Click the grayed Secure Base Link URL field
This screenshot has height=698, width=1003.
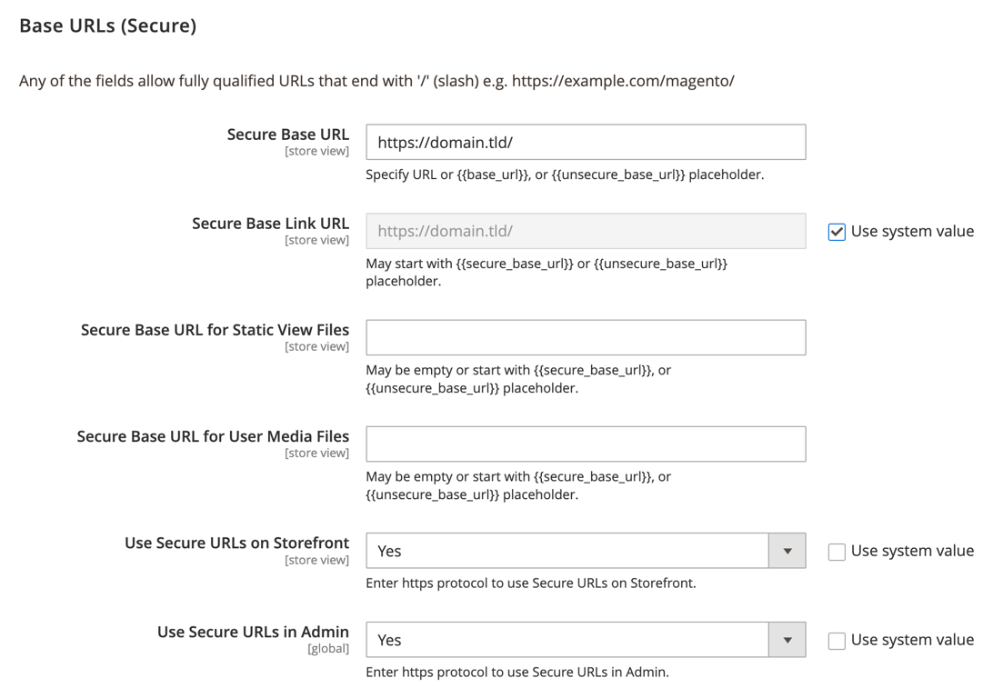click(x=586, y=231)
